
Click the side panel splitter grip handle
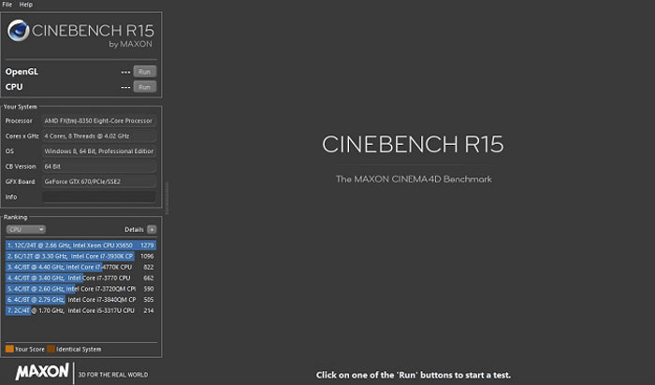tap(167, 198)
